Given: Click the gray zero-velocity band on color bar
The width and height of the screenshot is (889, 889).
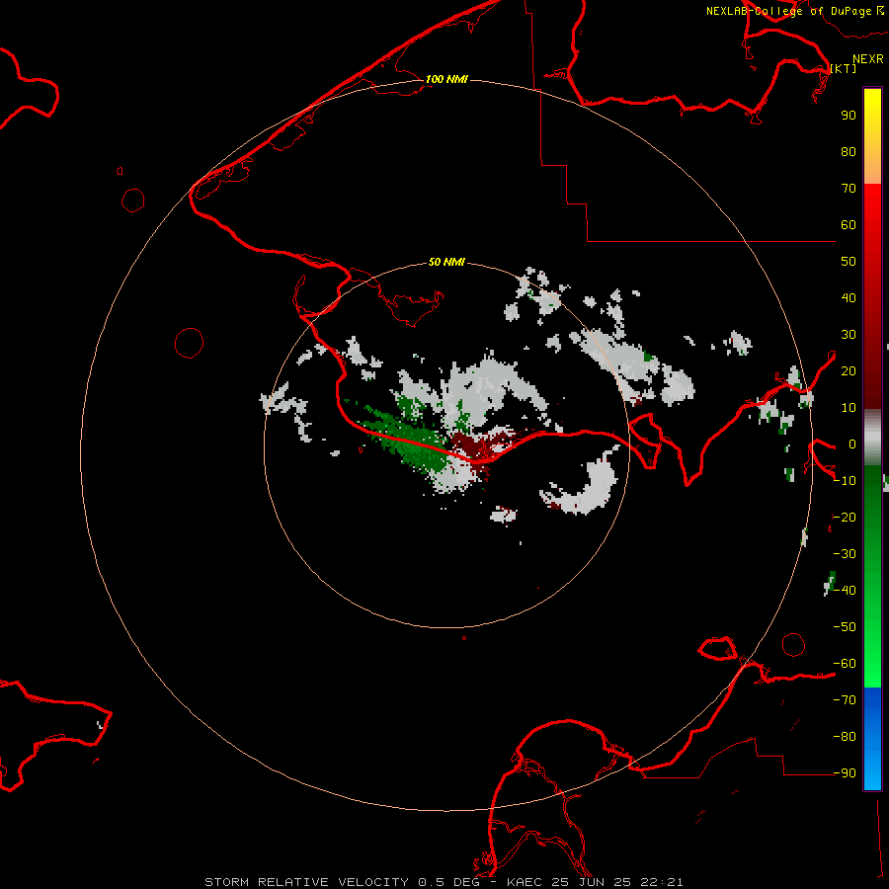Looking at the screenshot, I should 872,438.
